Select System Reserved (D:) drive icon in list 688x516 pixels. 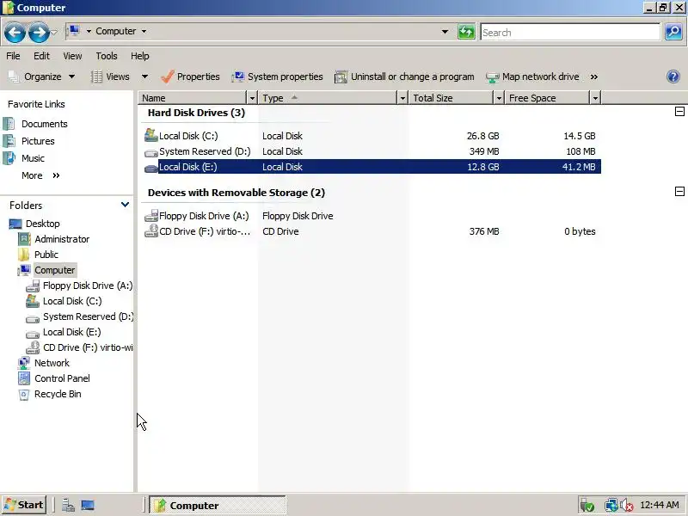[x=151, y=152]
